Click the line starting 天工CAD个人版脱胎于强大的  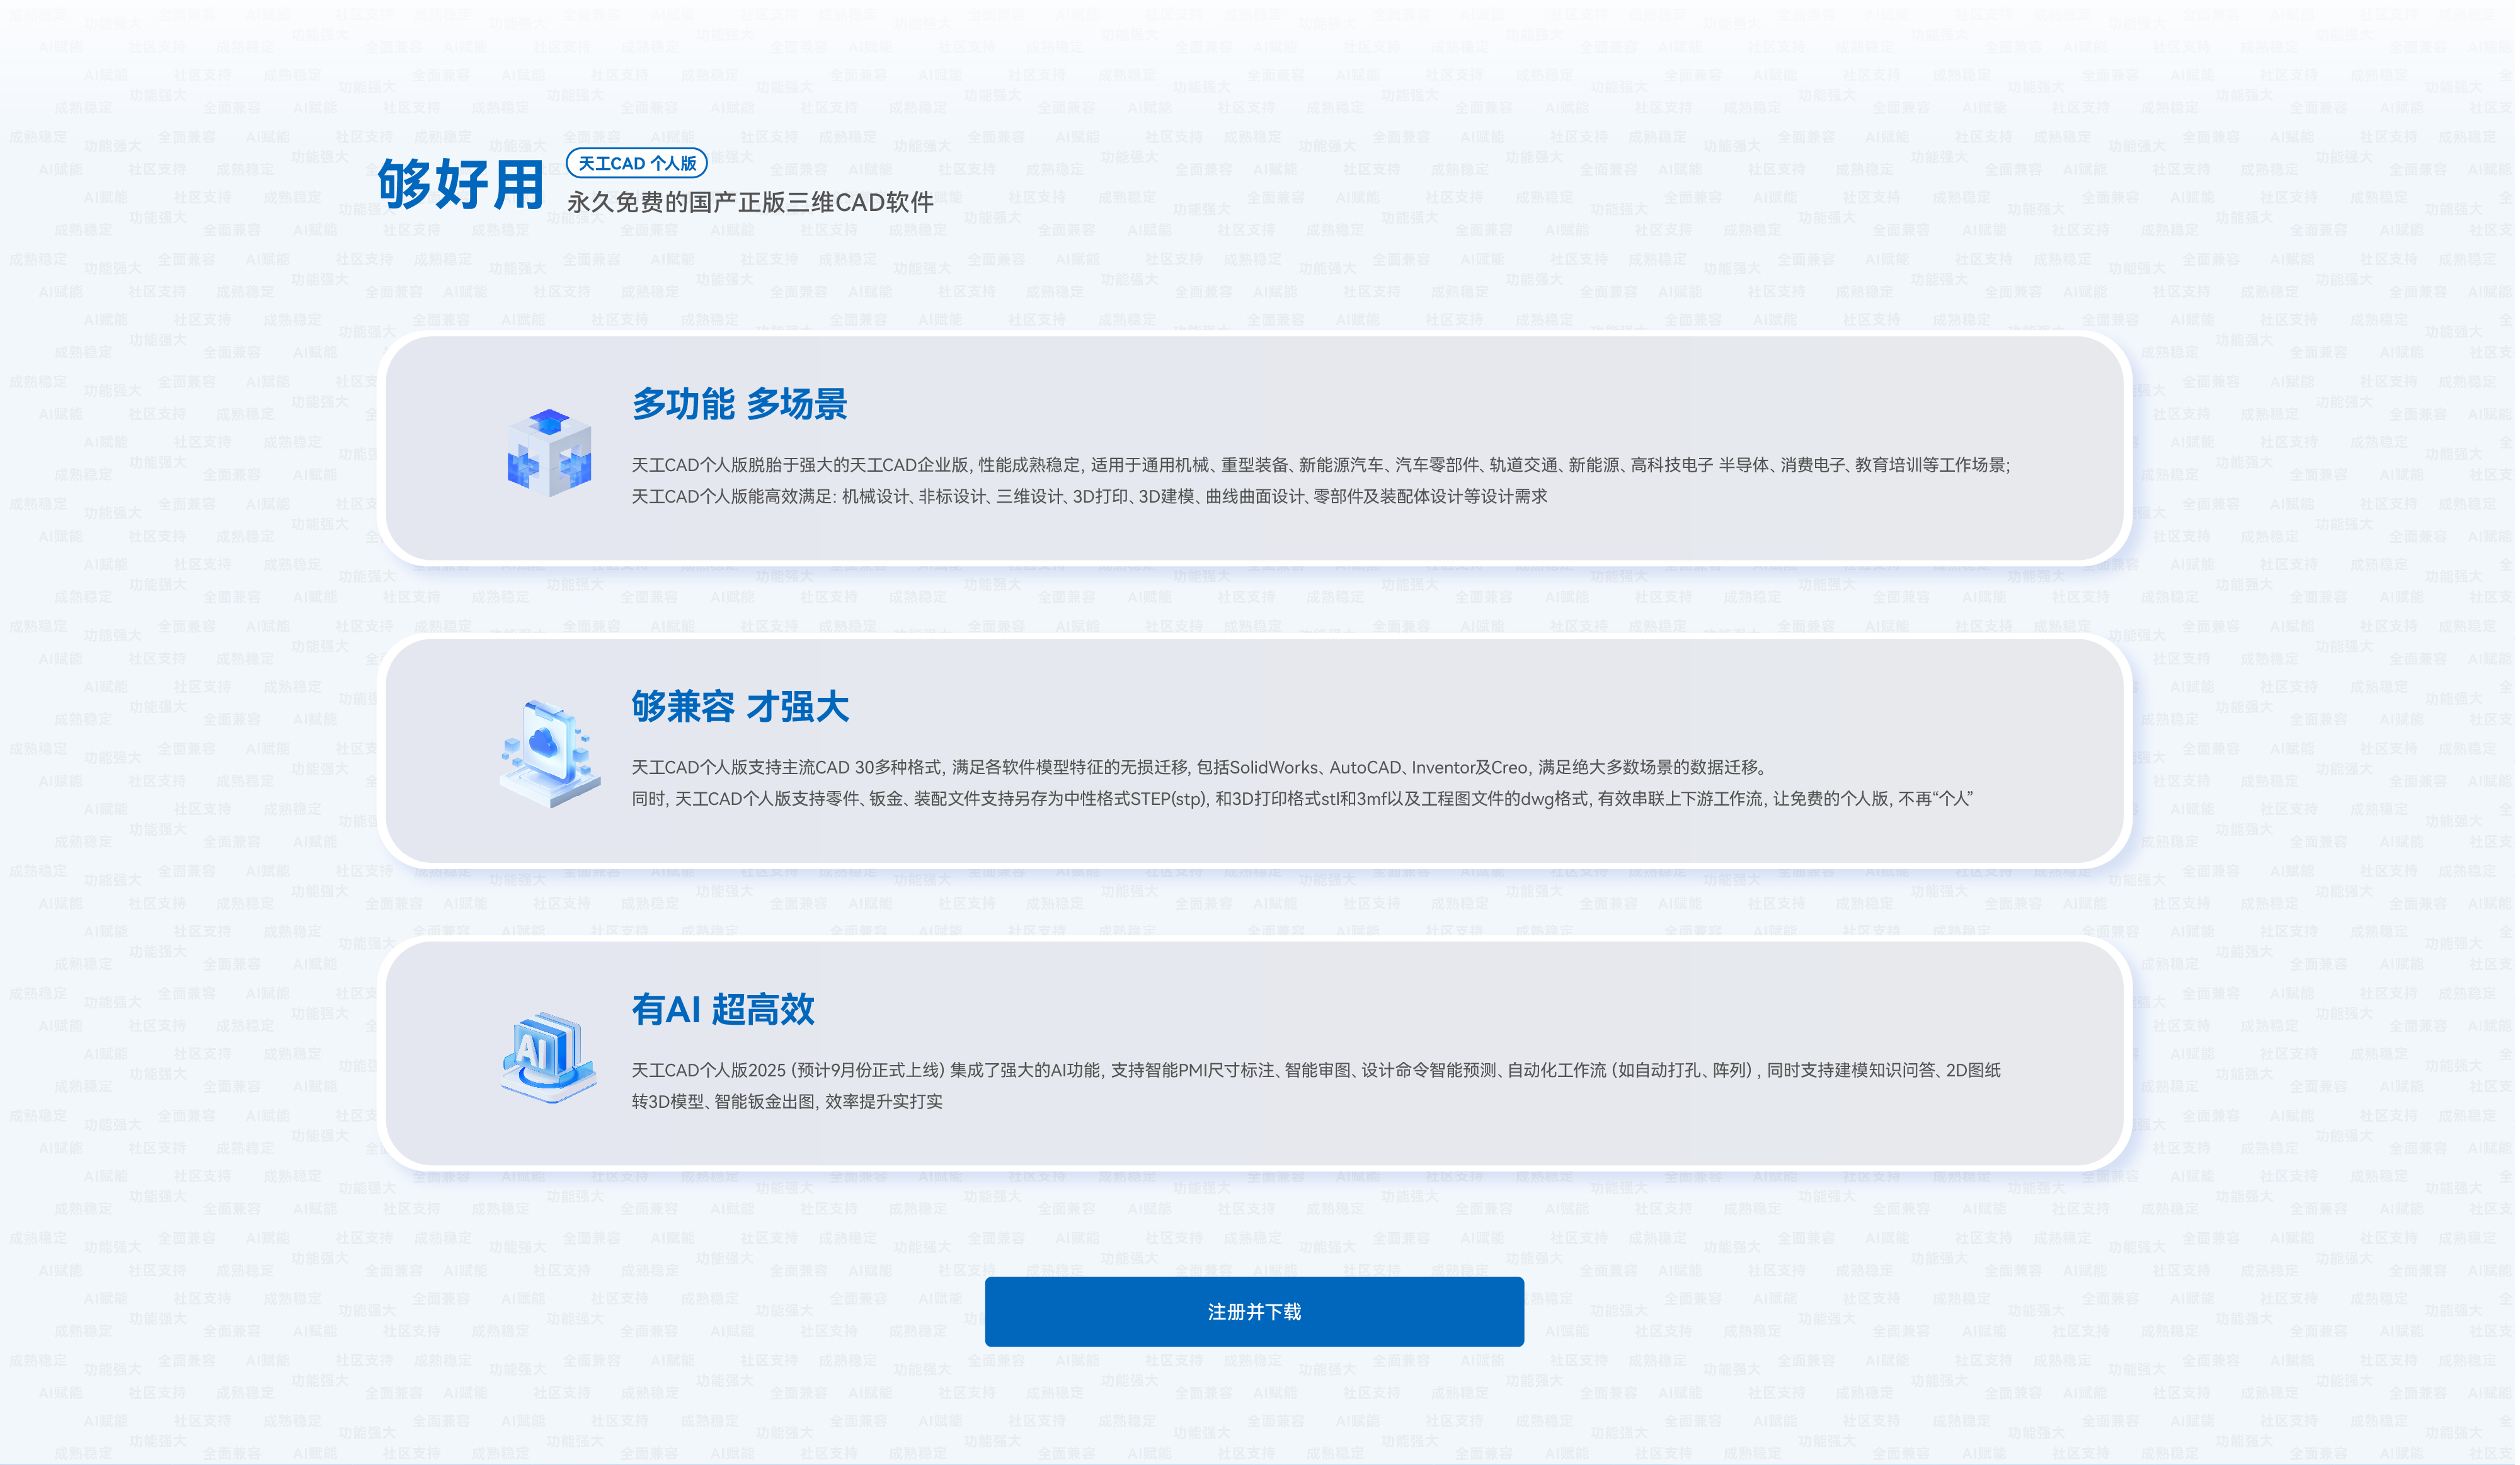click(x=1320, y=465)
